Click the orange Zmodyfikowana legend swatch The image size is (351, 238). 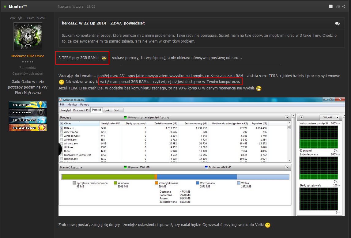pos(157,183)
